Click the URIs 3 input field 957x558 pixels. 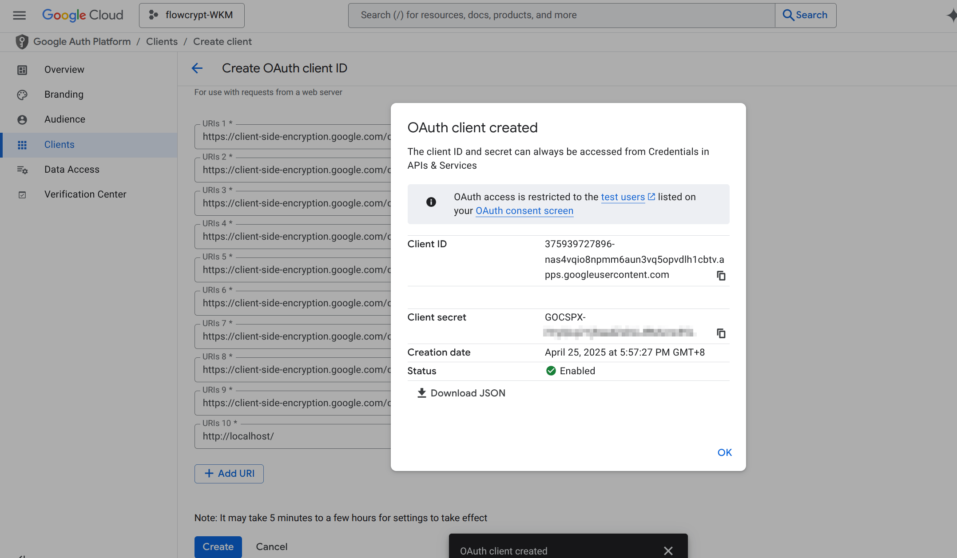coord(293,203)
